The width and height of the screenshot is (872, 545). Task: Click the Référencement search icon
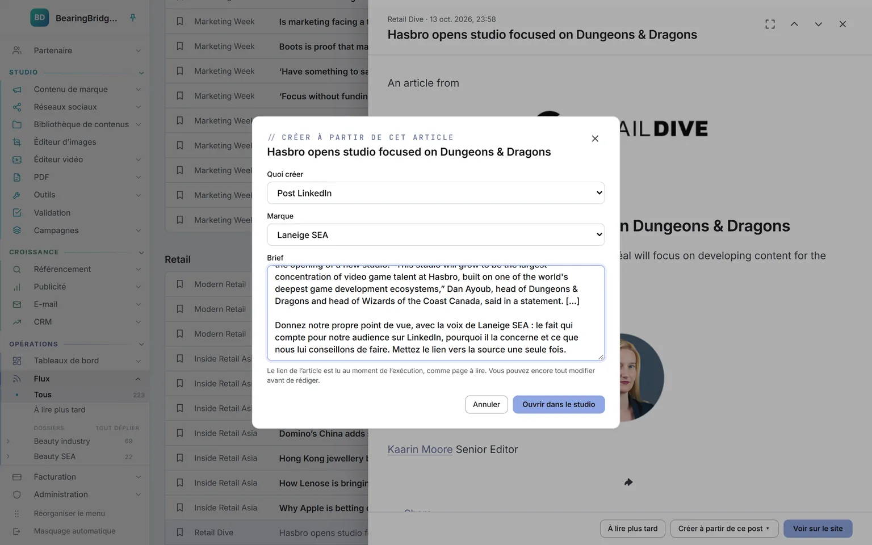point(17,269)
